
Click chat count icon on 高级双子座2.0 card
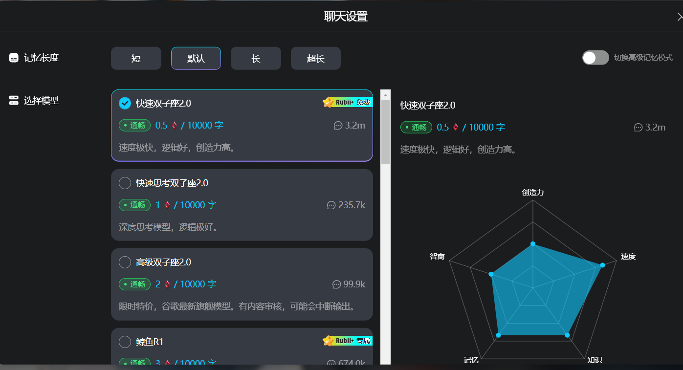click(x=336, y=284)
